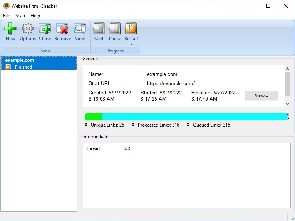Open the Scan menu
Viewport: 295px width, 221px height.
[x=20, y=16]
